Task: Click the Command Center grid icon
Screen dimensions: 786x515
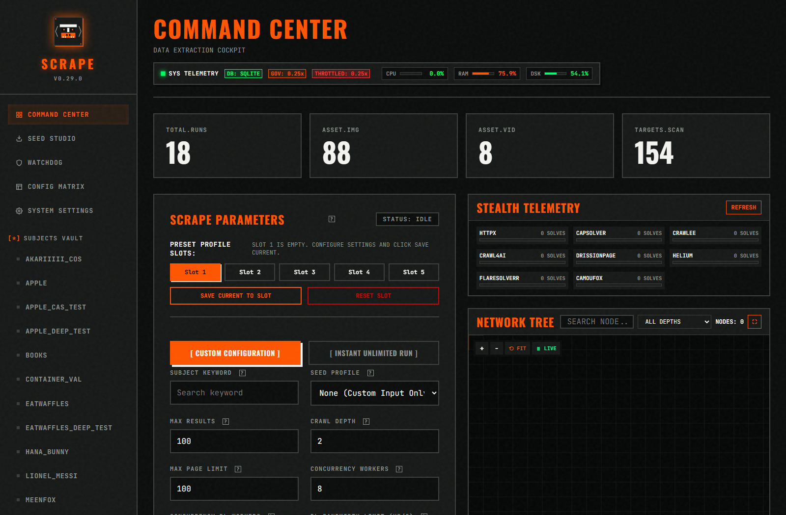Action: point(19,115)
